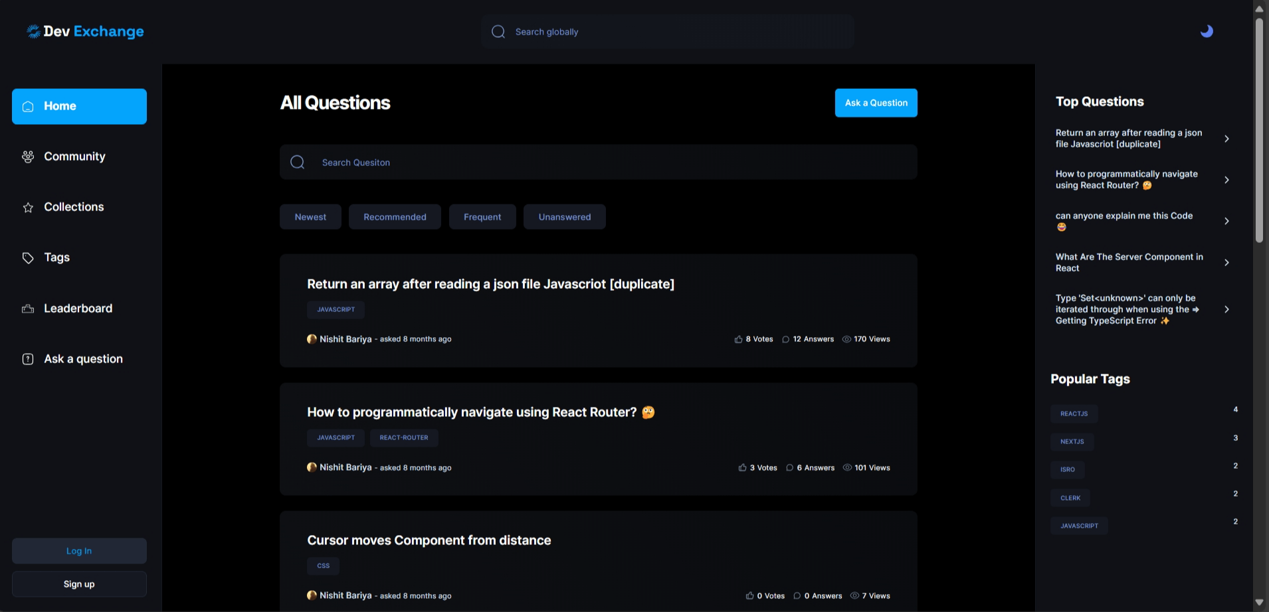Click the Log In button
Image resolution: width=1269 pixels, height=612 pixels.
click(x=79, y=551)
